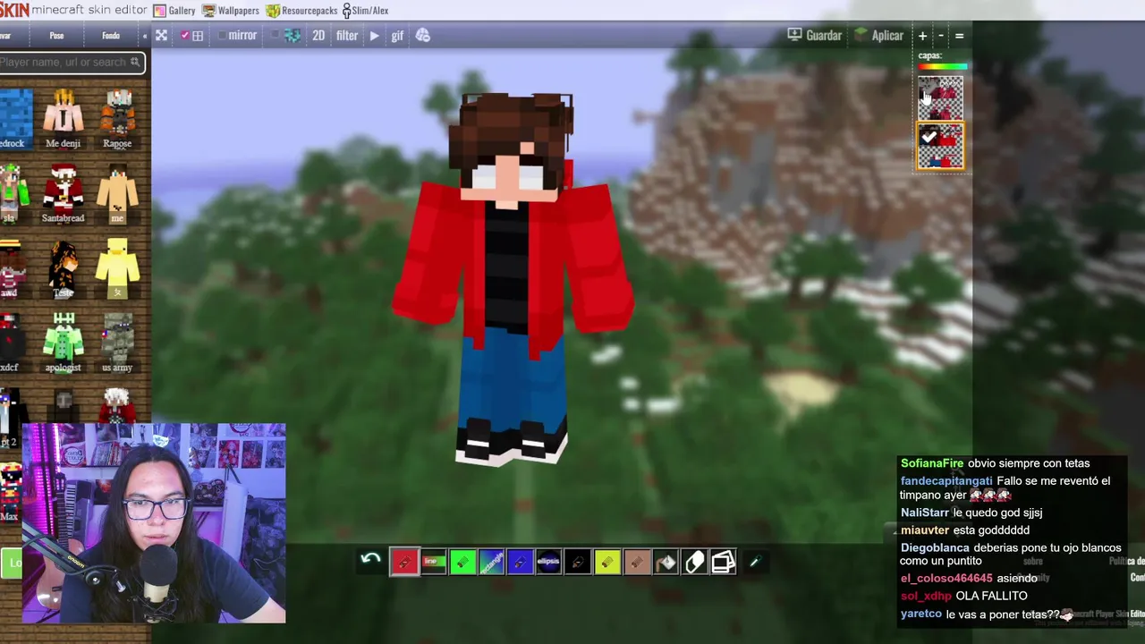This screenshot has height=644, width=1145.
Task: Click Guardar to save the skin
Action: pyautogui.click(x=814, y=35)
